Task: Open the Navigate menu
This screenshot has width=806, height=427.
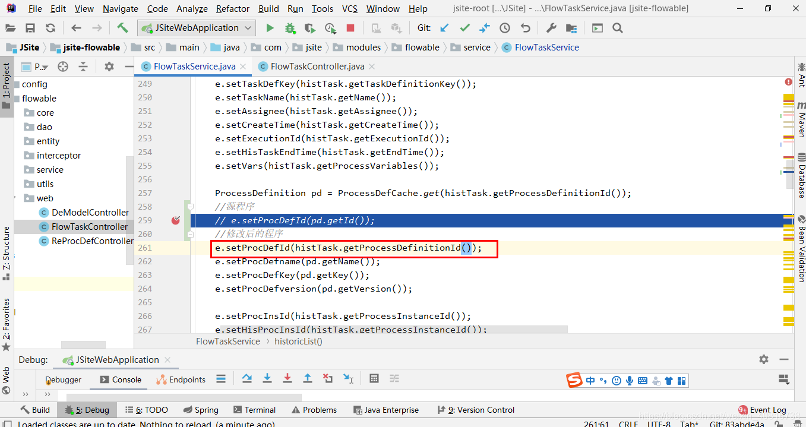Action: 121,9
